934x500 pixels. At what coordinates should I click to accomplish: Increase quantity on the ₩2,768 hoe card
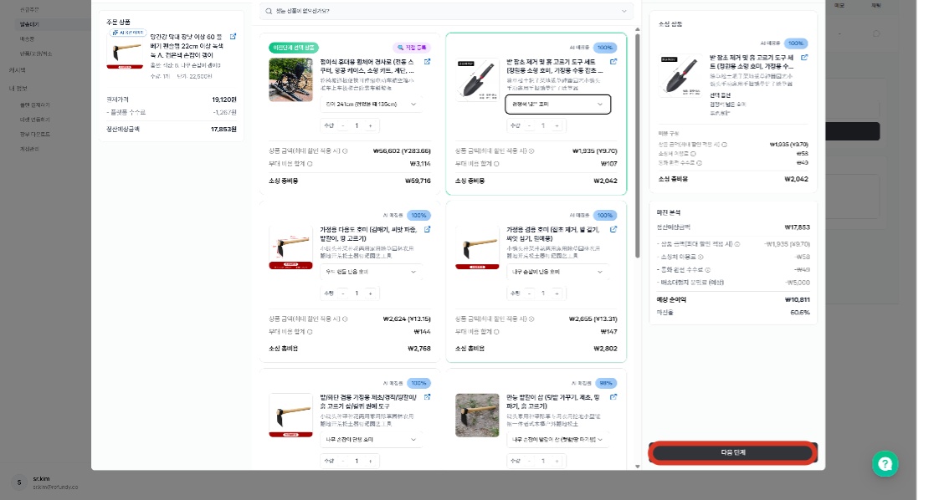(x=371, y=293)
